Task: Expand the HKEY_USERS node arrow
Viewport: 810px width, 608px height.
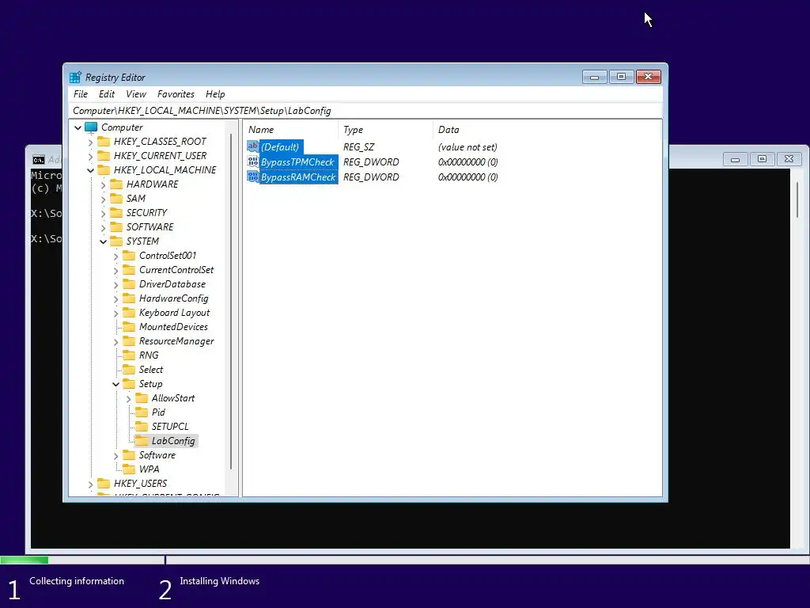Action: pyautogui.click(x=90, y=484)
